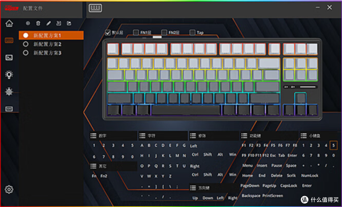The height and width of the screenshot is (207, 342).
Task: Select the up arrow key on keyboard image
Action: pyautogui.click(x=301, y=98)
